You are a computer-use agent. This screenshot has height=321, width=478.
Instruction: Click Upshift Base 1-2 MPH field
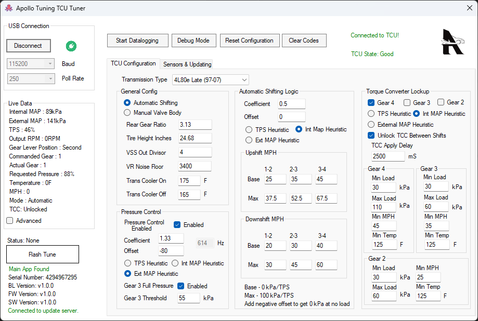point(275,179)
